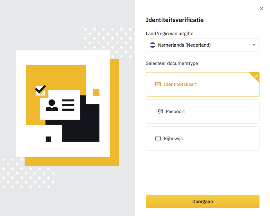Image resolution: width=270 pixels, height=216 pixels.
Task: Click the ID verification illustration image
Action: (x=67, y=108)
